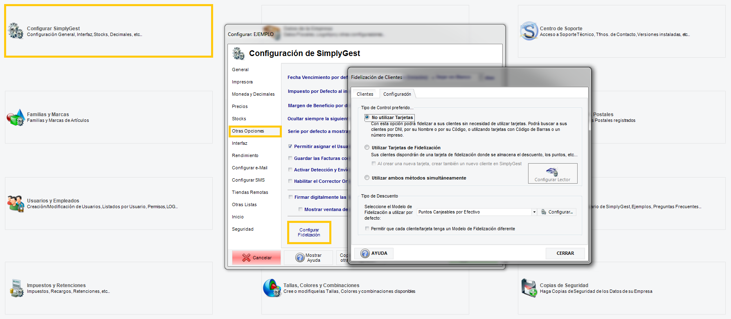The image size is (731, 319).
Task: Open Otras Listas section
Action: 244,204
